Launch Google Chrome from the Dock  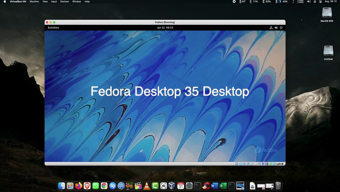click(104, 186)
